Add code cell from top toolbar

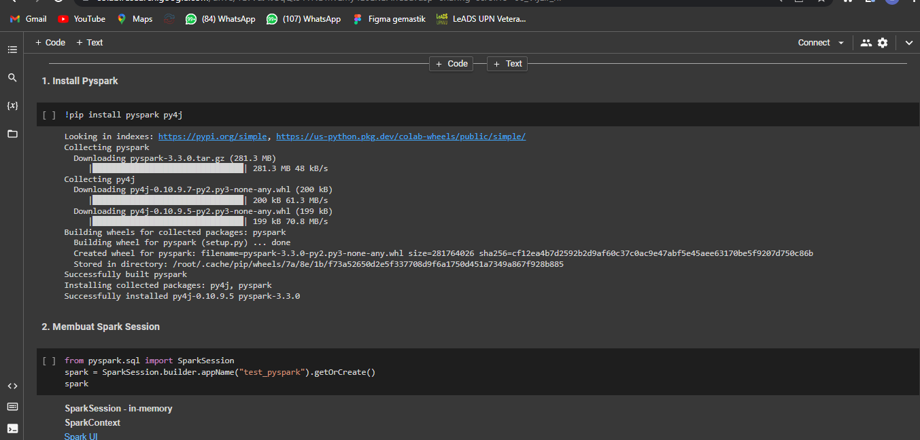coord(50,42)
